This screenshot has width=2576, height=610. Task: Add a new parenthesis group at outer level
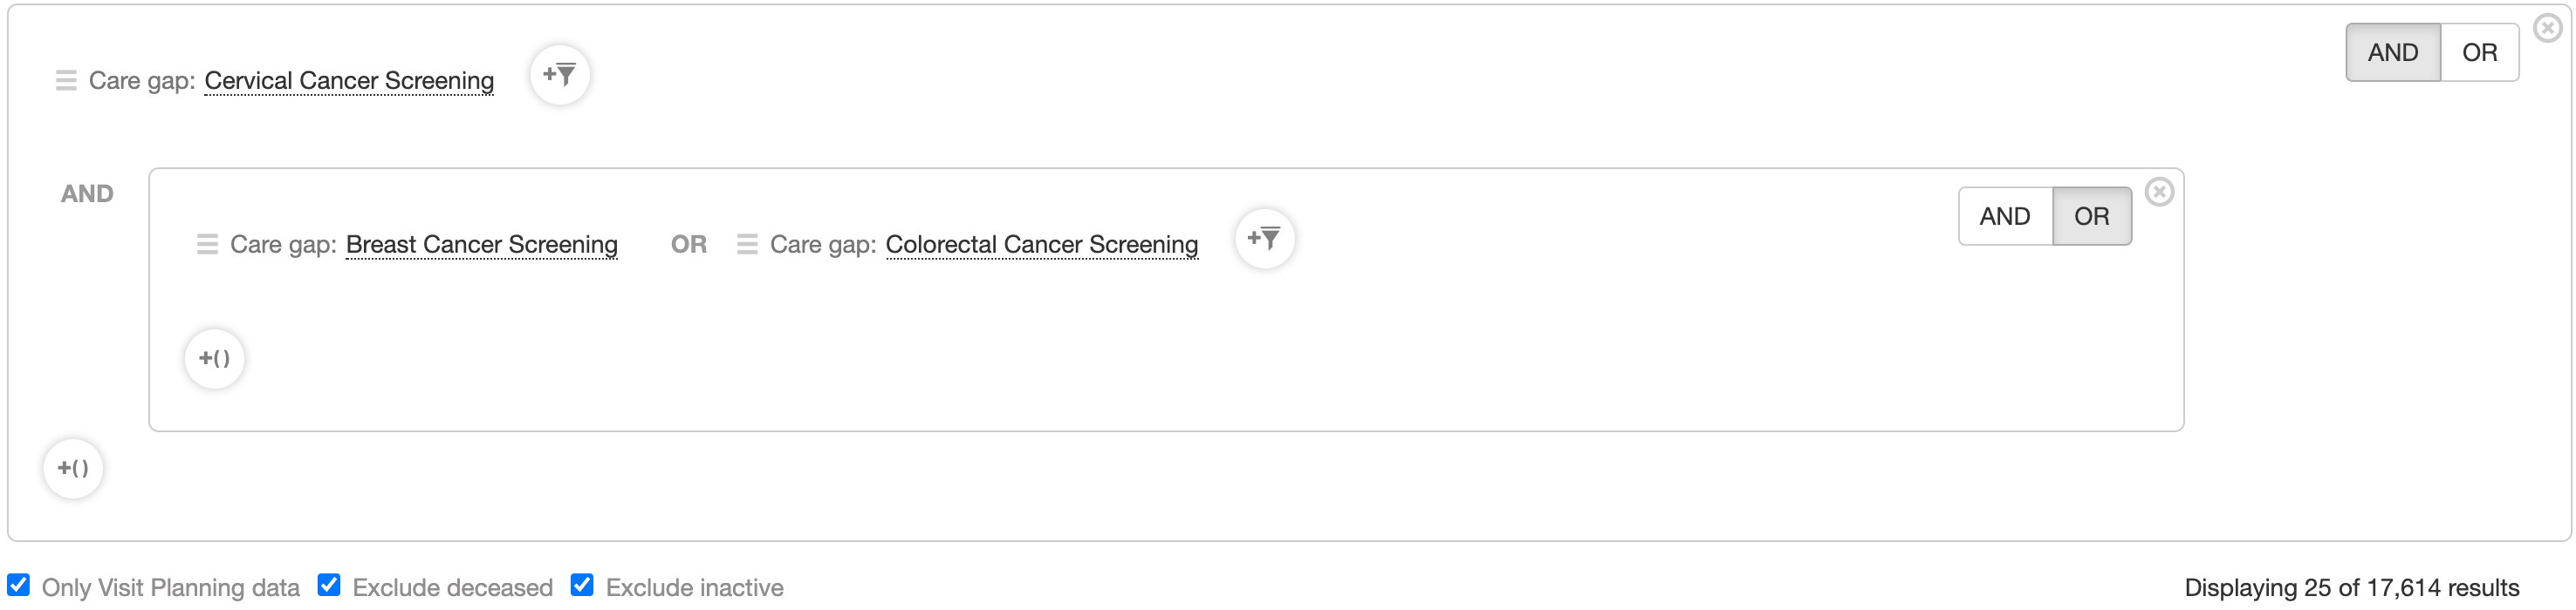(x=73, y=468)
